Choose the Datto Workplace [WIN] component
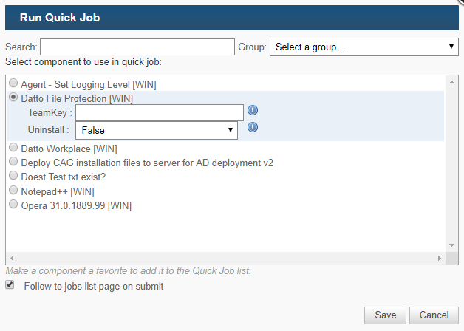The width and height of the screenshot is (464, 331). pyautogui.click(x=13, y=147)
